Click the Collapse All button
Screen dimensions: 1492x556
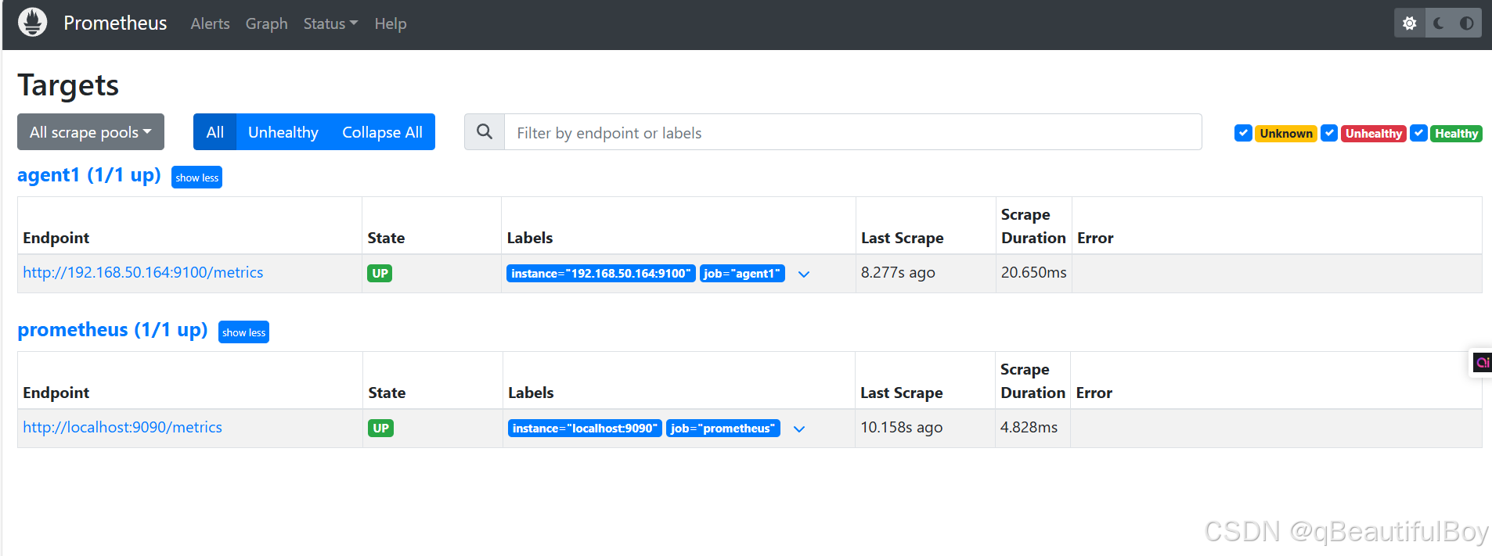click(382, 132)
